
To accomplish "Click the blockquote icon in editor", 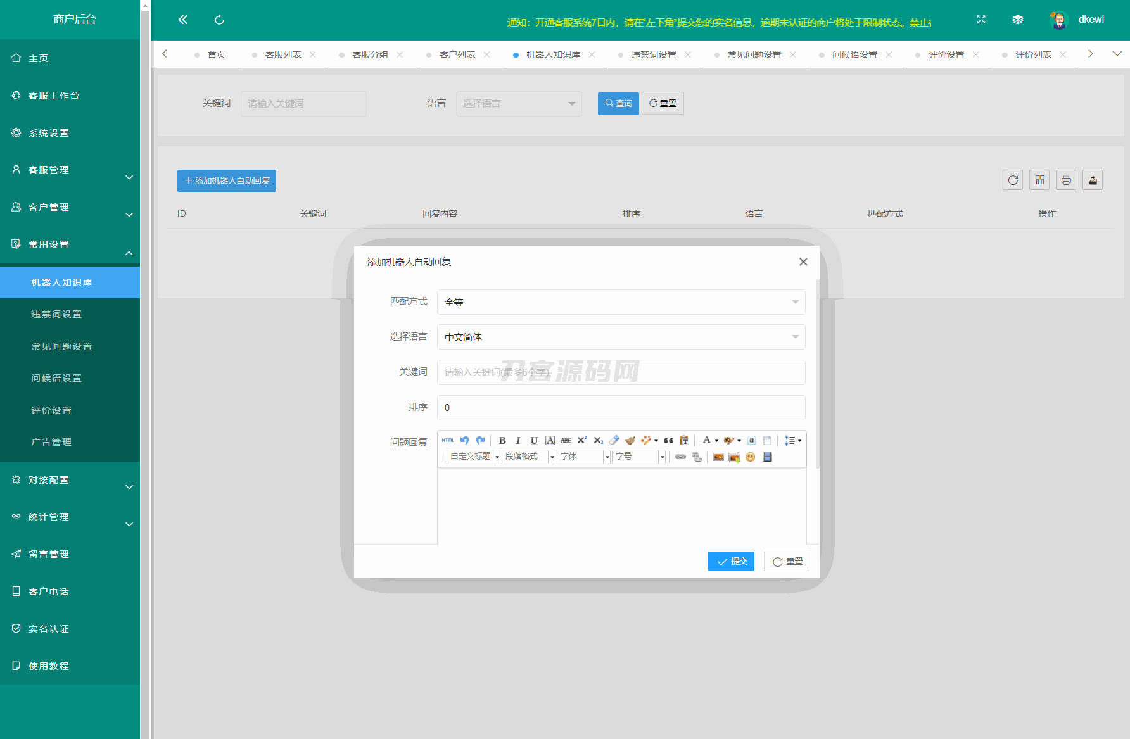I will pos(668,441).
